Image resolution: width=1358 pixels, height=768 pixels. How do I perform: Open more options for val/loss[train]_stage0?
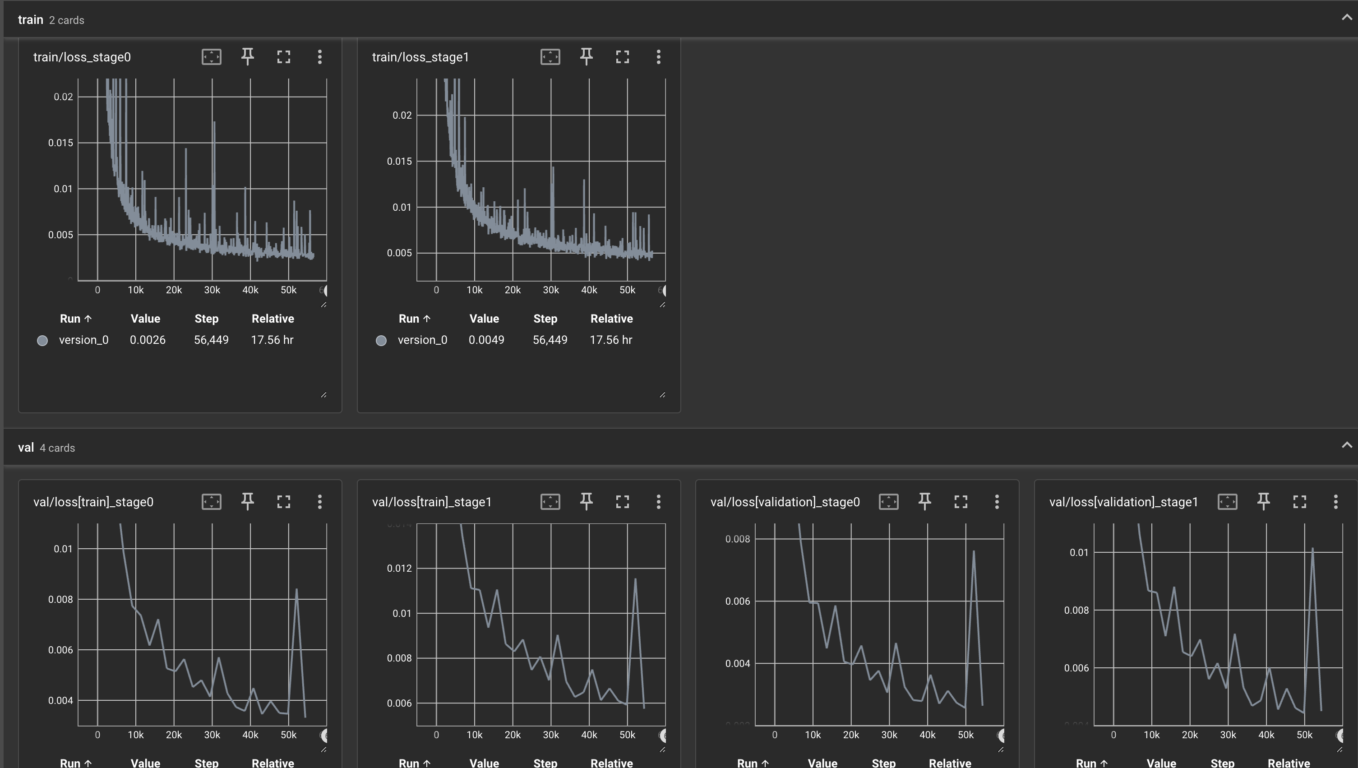[319, 502]
